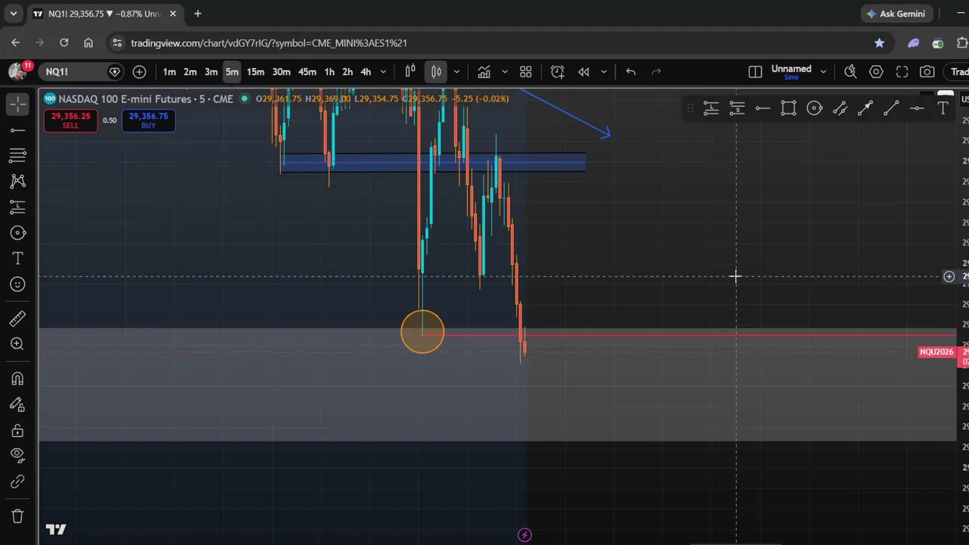Image resolution: width=969 pixels, height=545 pixels.
Task: Select the 15m timeframe
Action: click(x=255, y=72)
